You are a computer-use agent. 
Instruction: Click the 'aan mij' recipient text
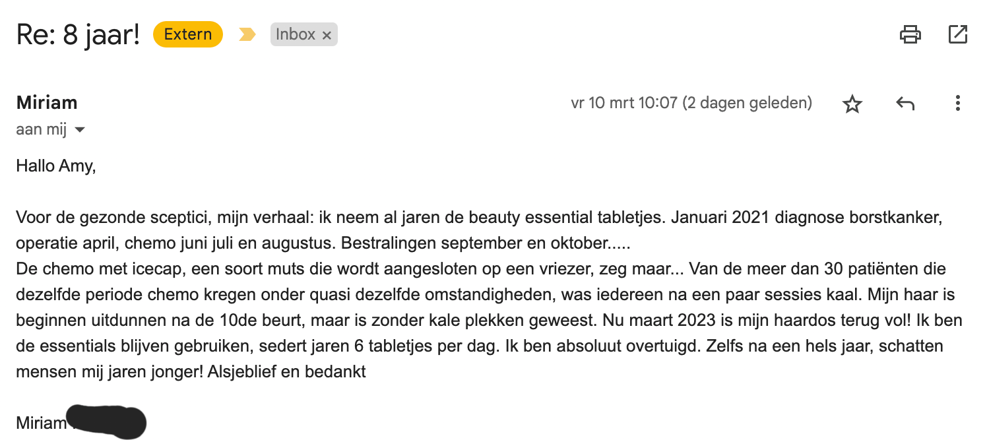pos(41,129)
